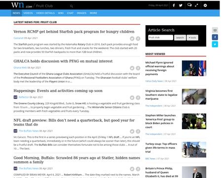Switch to the VIDEOS tab

pyautogui.click(x=28, y=13)
